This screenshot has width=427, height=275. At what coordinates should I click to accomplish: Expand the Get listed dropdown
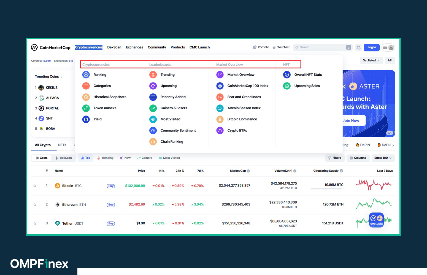pyautogui.click(x=371, y=61)
